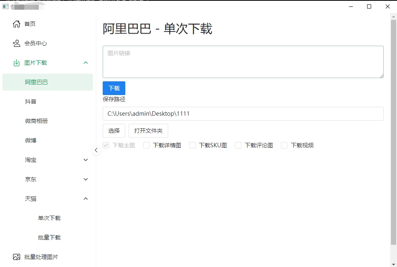Click the blue 下载 button
This screenshot has width=397, height=267.
click(114, 88)
